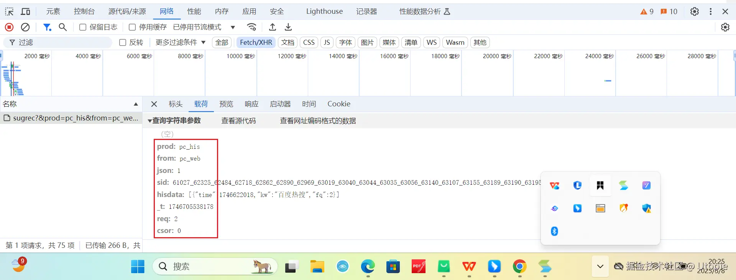Open network search magnifier
The width and height of the screenshot is (736, 280).
(x=63, y=27)
